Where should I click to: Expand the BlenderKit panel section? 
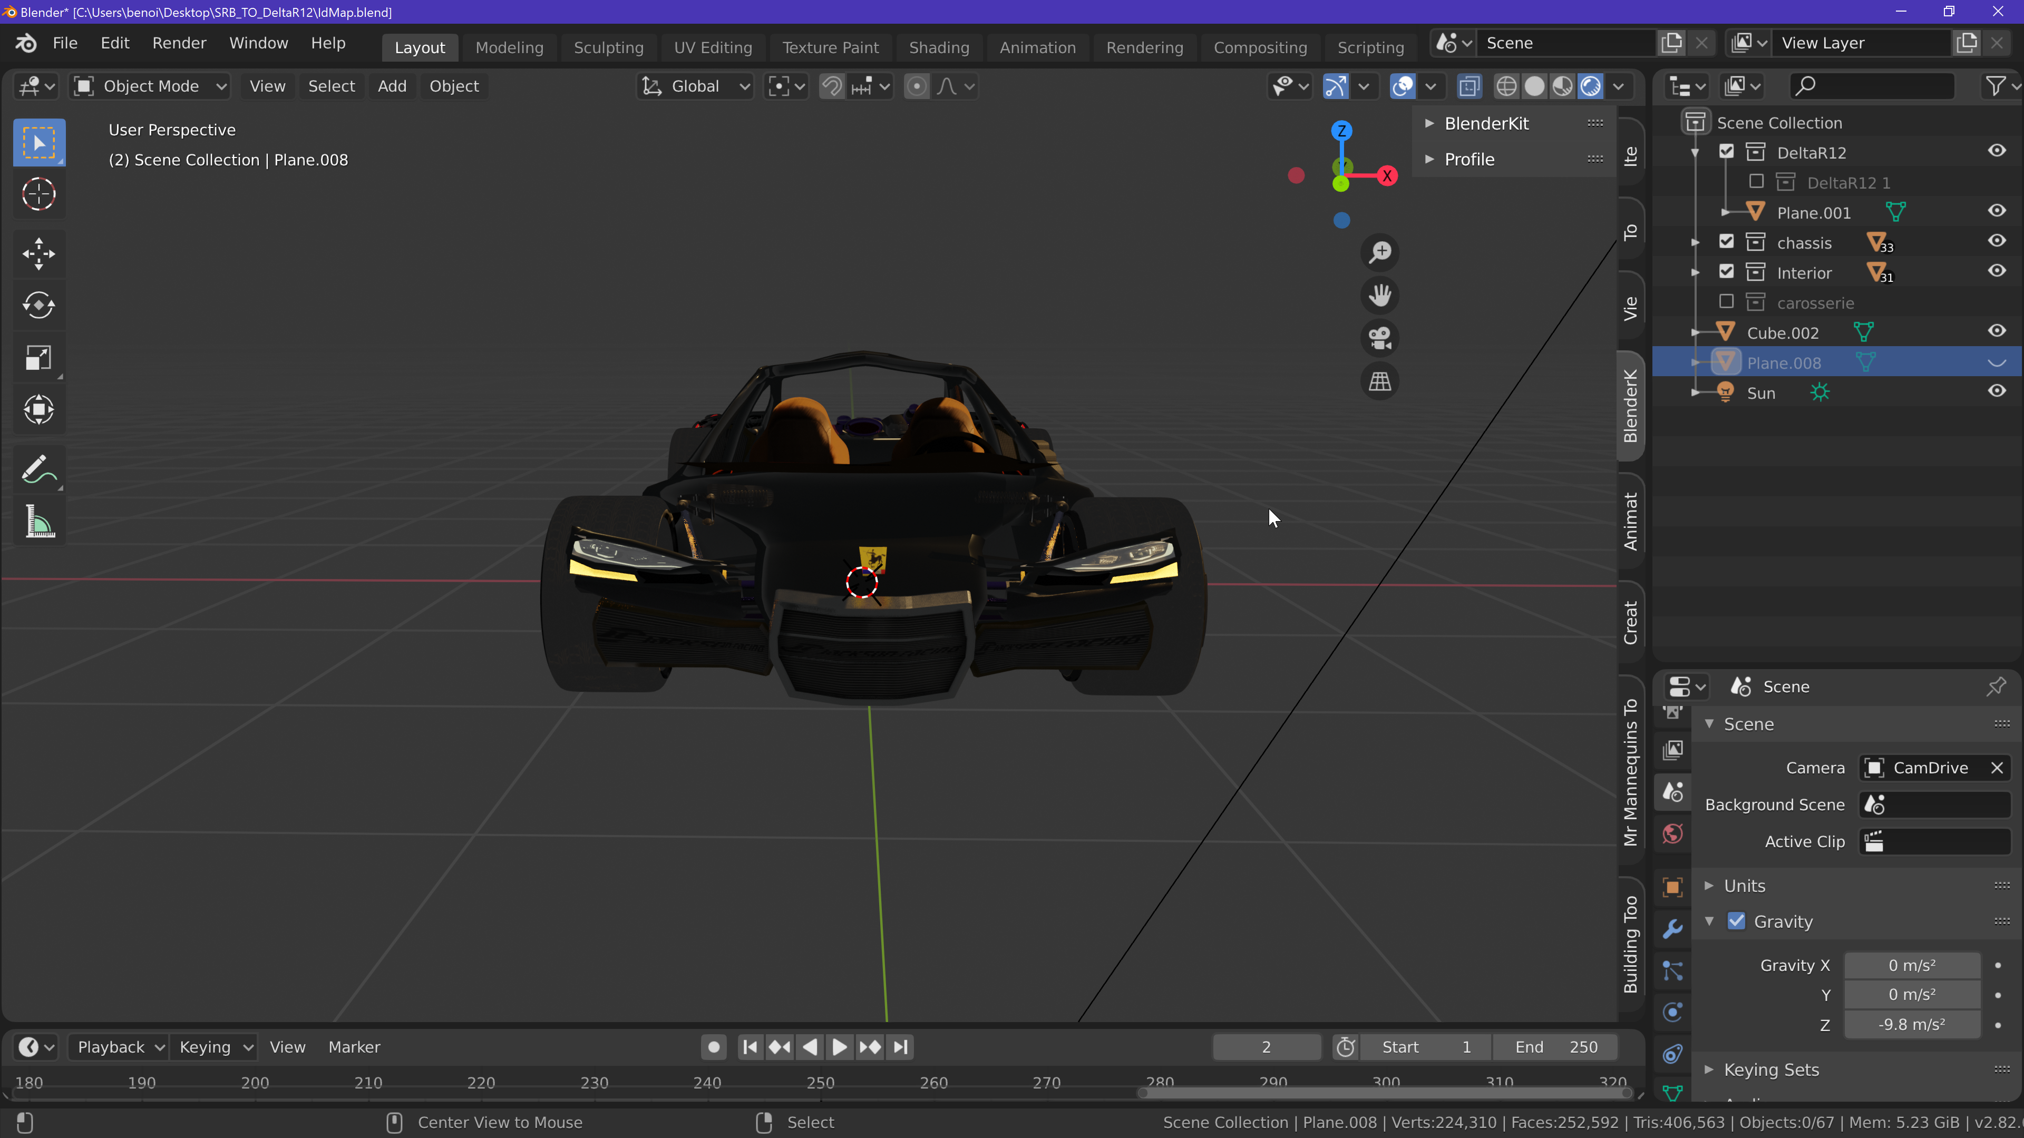[1486, 123]
